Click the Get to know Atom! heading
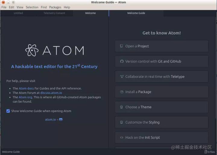The height and width of the screenshot is (155, 217). (x=162, y=33)
